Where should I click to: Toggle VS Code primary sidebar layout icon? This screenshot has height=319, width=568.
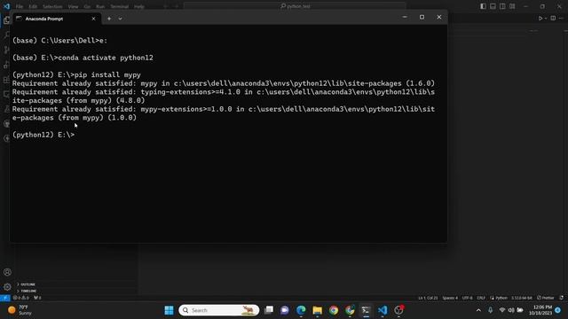coord(483,6)
